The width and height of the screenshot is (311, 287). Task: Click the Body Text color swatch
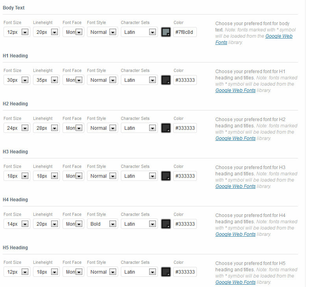coord(166,32)
